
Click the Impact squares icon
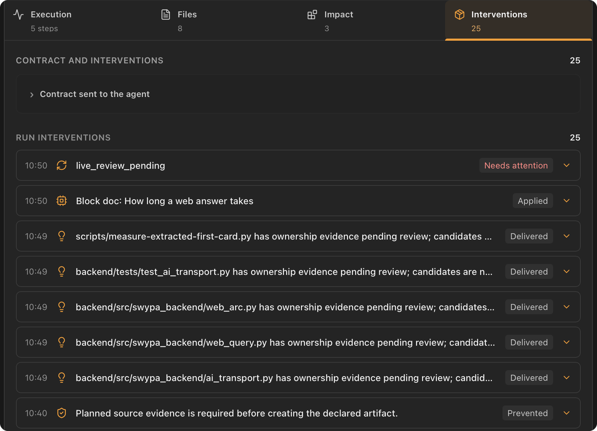coord(312,15)
